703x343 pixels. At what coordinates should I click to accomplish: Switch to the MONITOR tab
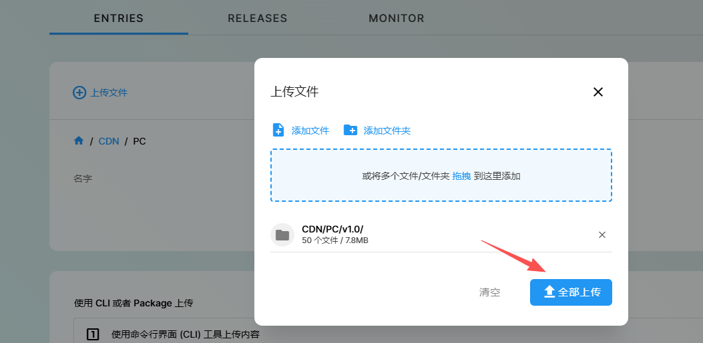pyautogui.click(x=397, y=19)
